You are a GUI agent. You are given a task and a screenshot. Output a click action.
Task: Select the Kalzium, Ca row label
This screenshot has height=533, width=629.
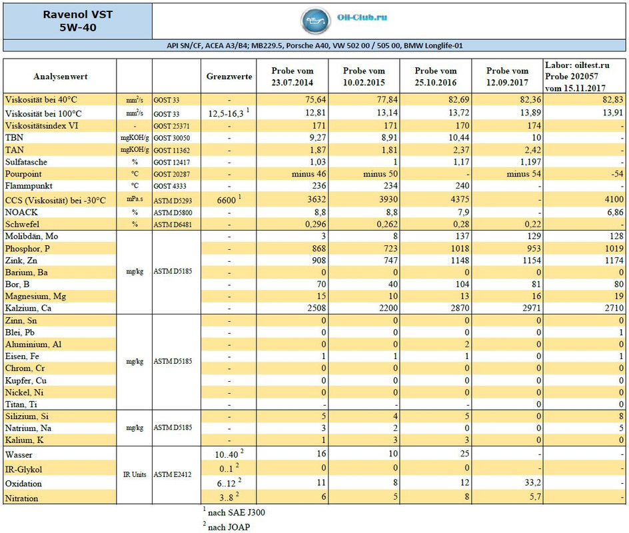point(28,308)
